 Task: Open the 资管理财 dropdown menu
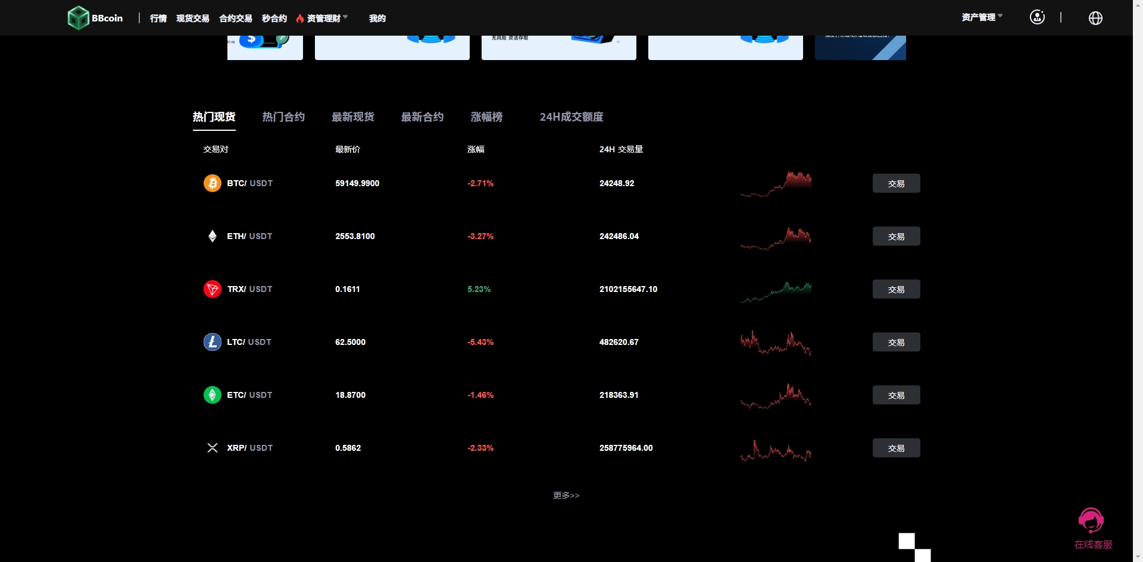pyautogui.click(x=324, y=18)
